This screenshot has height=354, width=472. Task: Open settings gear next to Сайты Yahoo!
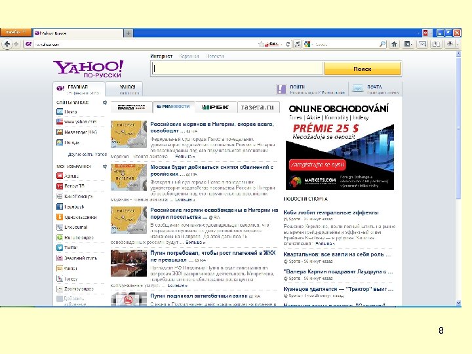click(105, 102)
